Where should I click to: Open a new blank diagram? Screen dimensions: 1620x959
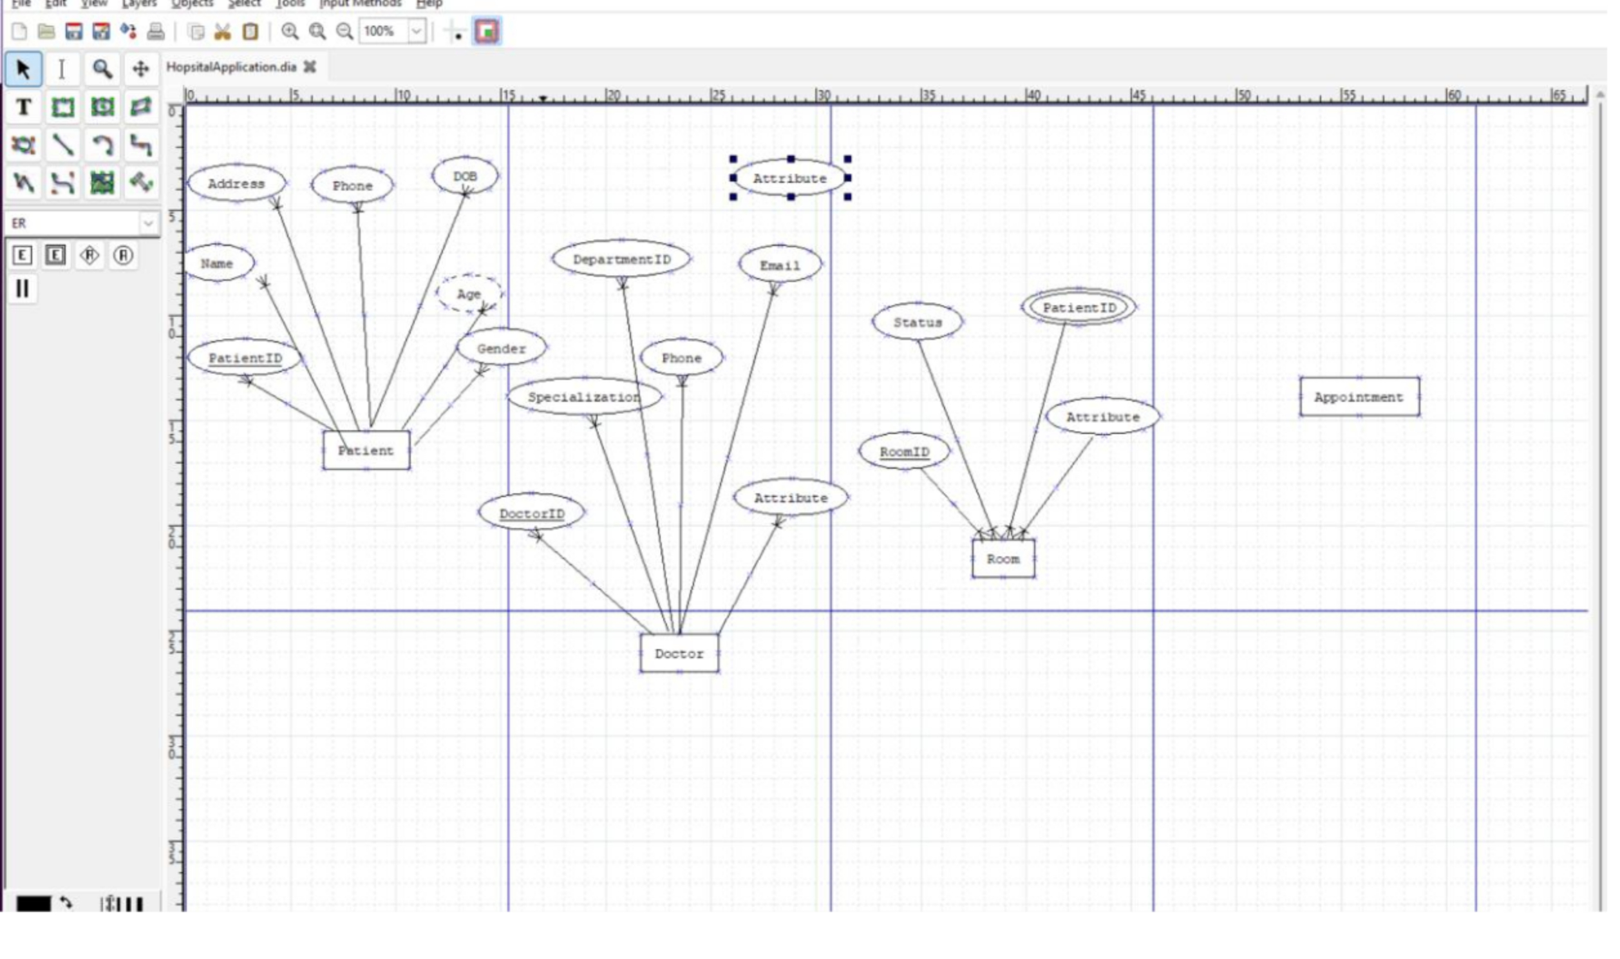pos(19,30)
